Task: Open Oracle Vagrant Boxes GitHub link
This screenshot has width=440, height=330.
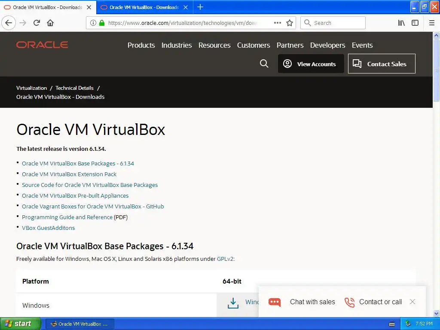Action: [x=93, y=207]
